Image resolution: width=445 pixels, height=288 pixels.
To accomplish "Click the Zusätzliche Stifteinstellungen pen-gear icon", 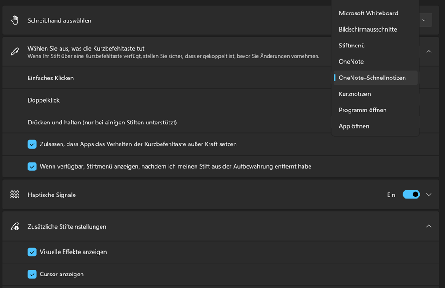I will 15,226.
